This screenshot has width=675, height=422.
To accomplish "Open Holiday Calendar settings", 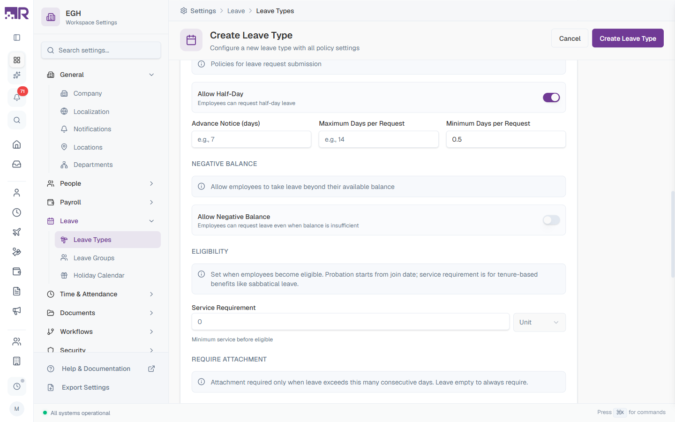I will coord(108,275).
